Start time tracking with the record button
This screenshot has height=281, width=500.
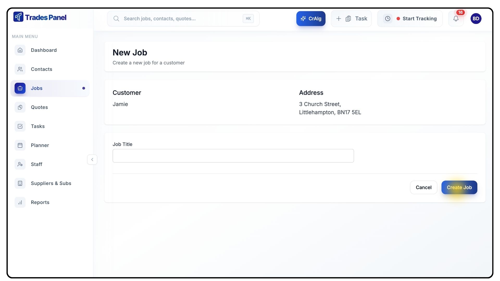(416, 18)
